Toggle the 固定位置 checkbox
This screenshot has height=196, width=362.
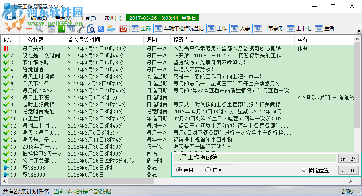pyautogui.click(x=304, y=170)
